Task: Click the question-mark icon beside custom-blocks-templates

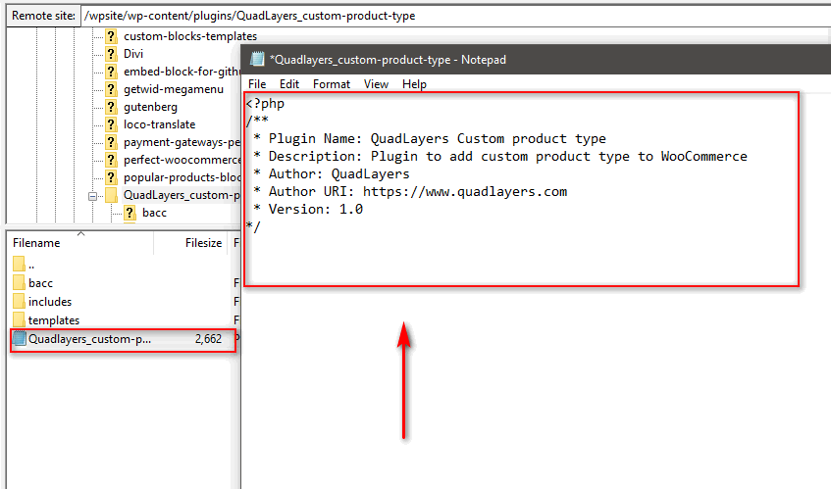Action: tap(111, 36)
